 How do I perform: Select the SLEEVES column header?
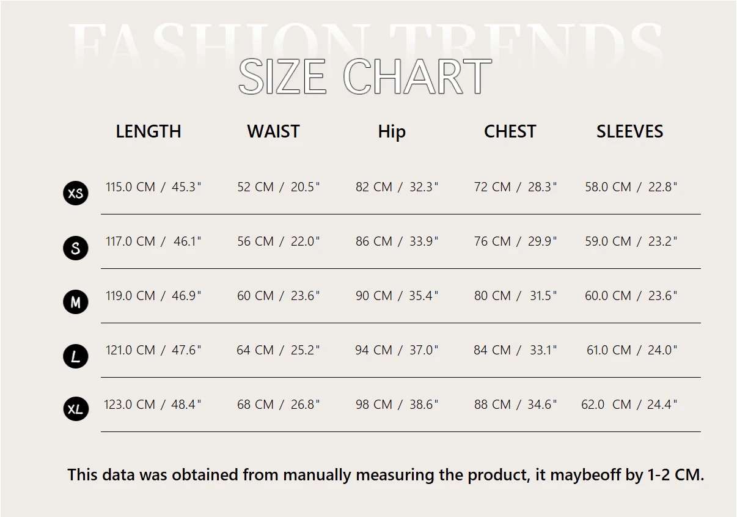629,131
